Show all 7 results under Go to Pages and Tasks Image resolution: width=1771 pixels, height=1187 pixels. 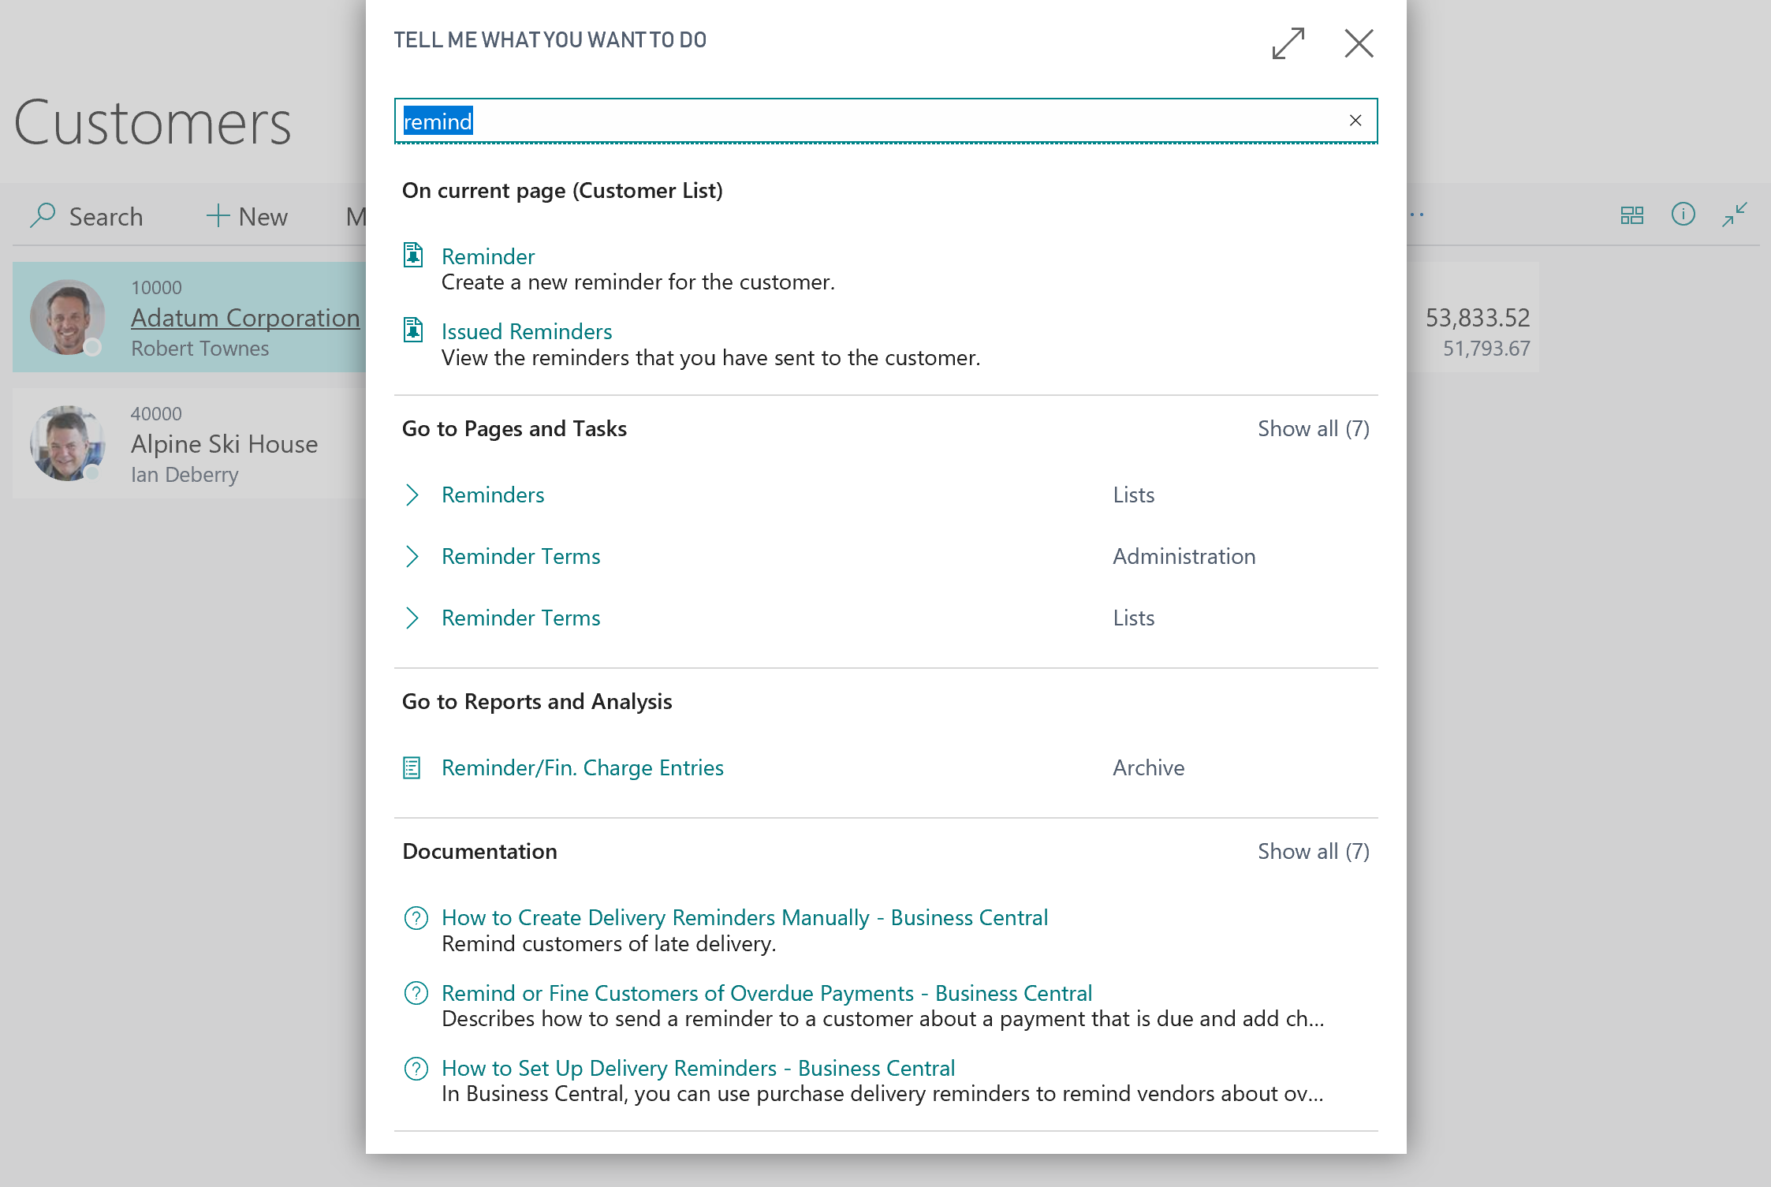1314,428
